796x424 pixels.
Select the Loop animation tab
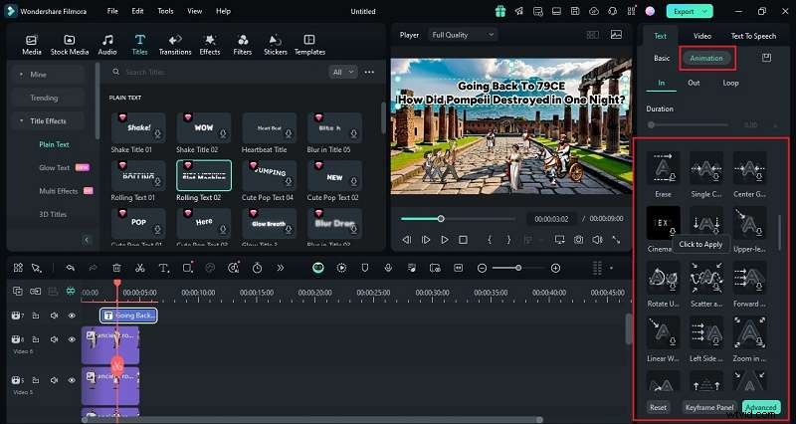pos(730,83)
